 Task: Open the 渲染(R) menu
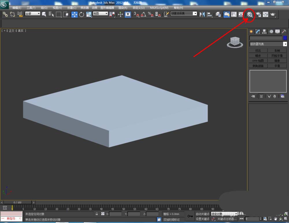[x=123, y=8]
